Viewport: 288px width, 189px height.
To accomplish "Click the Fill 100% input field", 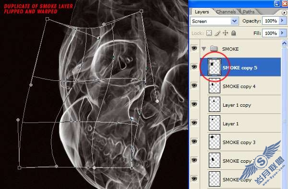I will click(271, 33).
